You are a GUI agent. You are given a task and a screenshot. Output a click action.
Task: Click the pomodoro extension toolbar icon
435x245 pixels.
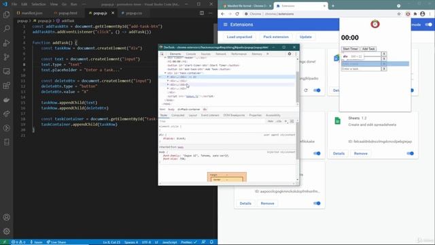click(408, 14)
